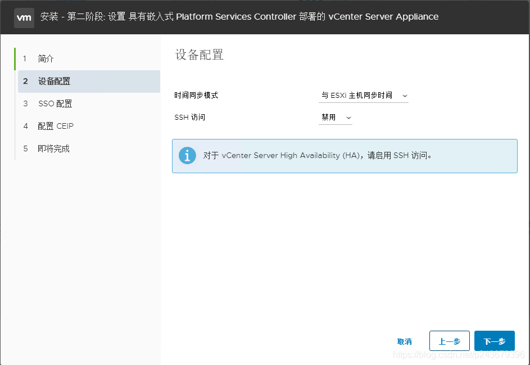
Task: Click the SSH 访问 label
Action: (x=189, y=118)
